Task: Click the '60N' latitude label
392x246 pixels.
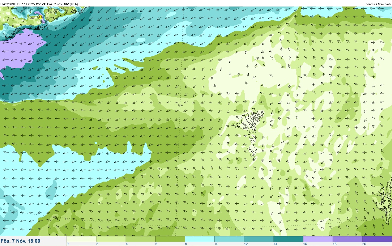Action: (x=55, y=217)
